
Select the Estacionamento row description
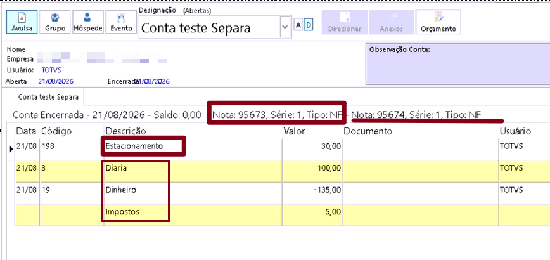(x=134, y=146)
